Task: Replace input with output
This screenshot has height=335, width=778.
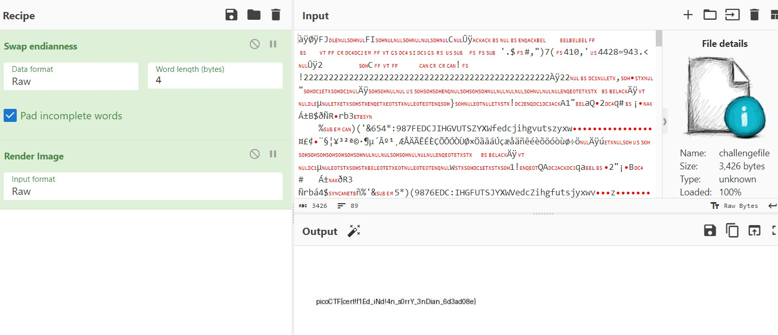Action: 754,231
